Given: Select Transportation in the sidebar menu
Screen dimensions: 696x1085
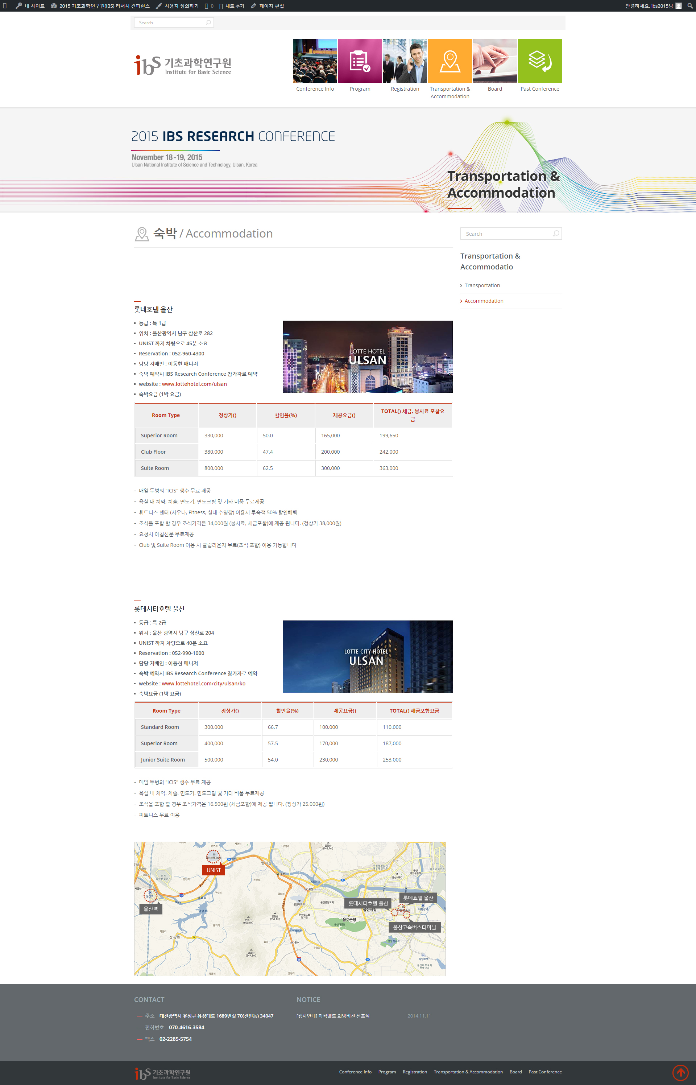Looking at the screenshot, I should [x=482, y=285].
